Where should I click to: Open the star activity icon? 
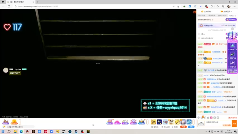(x=125, y=122)
